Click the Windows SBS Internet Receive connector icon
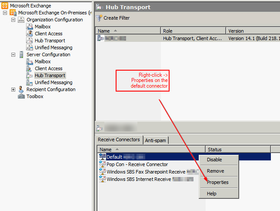The height and width of the screenshot is (211, 280). tap(103, 179)
